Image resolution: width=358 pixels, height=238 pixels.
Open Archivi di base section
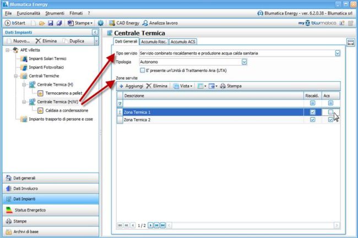(51, 232)
